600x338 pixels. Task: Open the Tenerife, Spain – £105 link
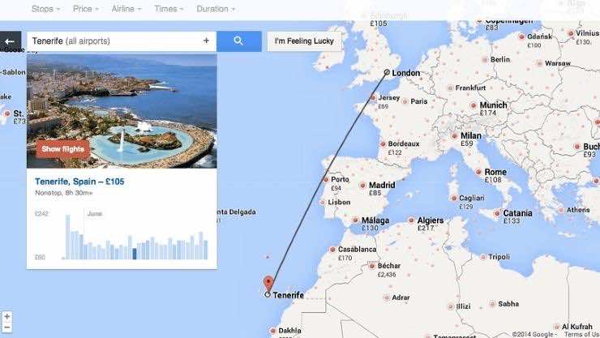pos(78,182)
